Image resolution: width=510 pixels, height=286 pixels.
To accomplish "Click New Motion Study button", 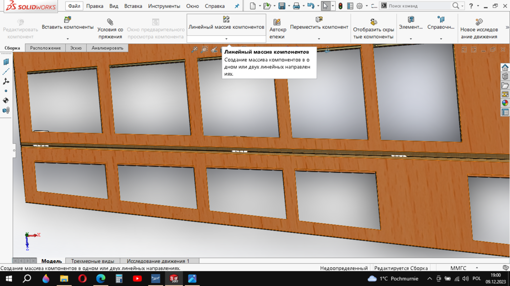I will coord(479,22).
